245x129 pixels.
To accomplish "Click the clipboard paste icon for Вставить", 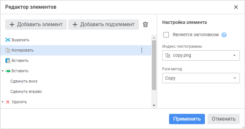I will click(8, 61).
